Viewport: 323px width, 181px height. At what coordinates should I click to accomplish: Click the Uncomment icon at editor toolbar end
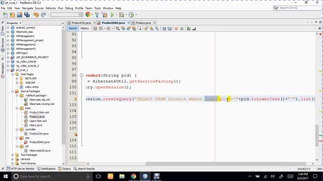coord(194,29)
